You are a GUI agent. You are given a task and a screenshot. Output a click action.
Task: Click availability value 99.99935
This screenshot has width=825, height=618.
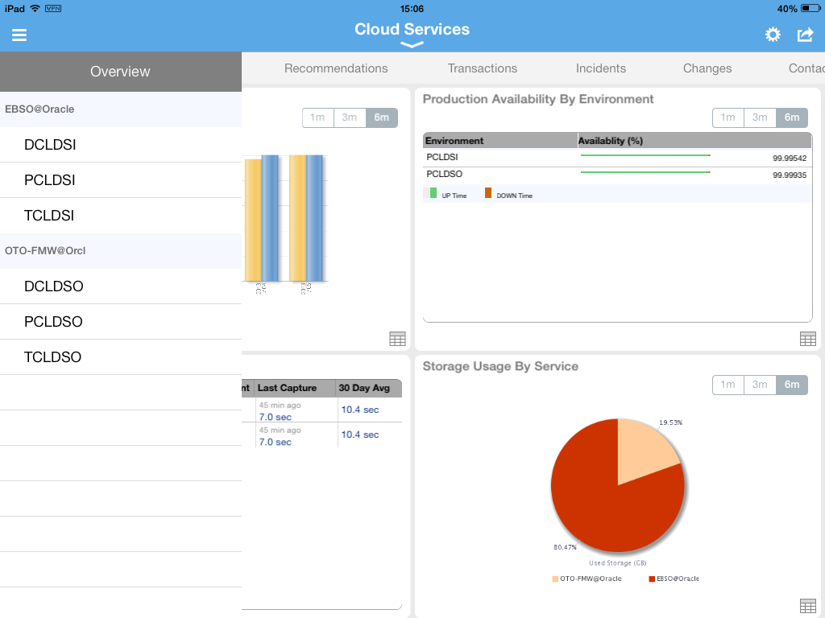click(790, 175)
